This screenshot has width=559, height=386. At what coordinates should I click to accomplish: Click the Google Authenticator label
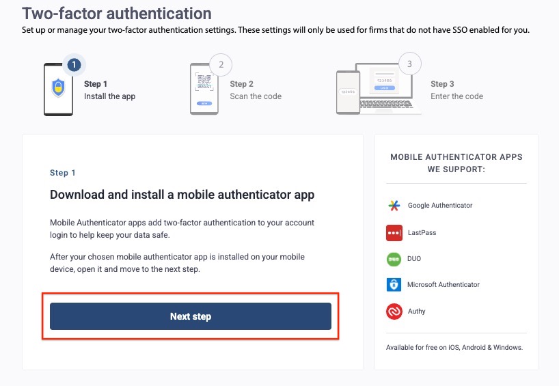tap(440, 206)
